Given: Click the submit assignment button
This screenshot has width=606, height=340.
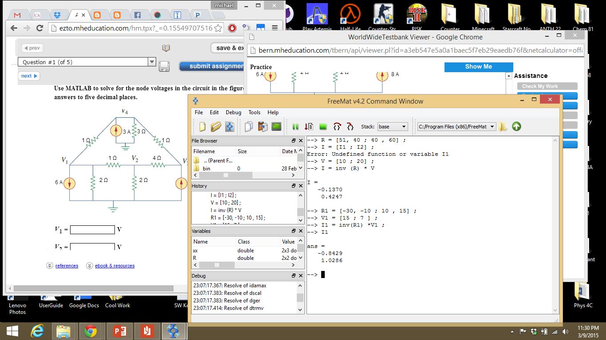Looking at the screenshot, I should coord(212,66).
